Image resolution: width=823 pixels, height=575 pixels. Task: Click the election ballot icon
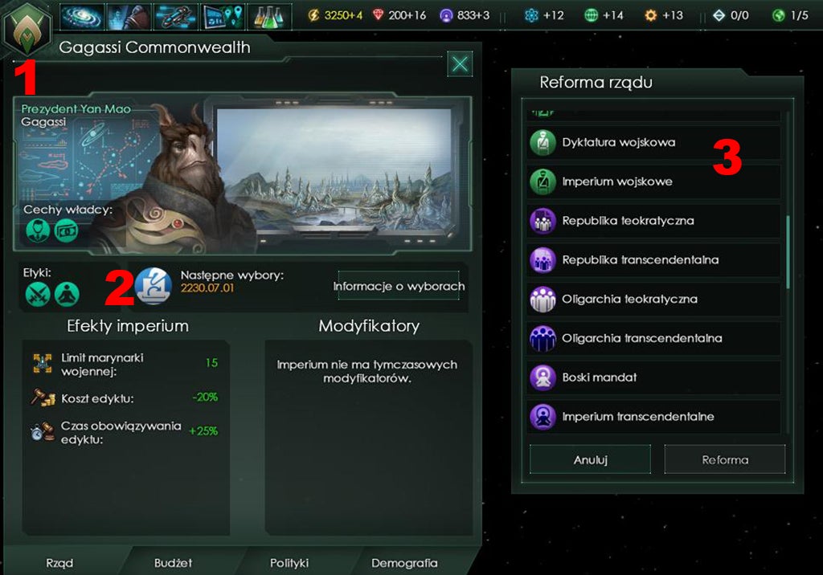click(154, 287)
